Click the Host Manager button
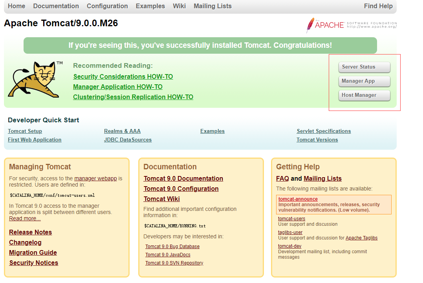 pyautogui.click(x=364, y=95)
